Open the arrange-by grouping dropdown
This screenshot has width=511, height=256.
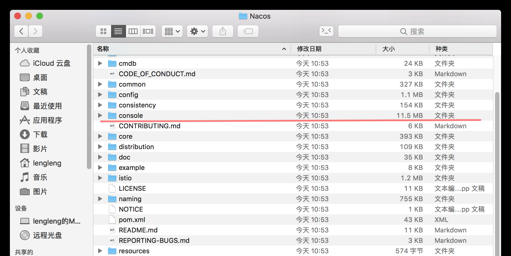[172, 31]
